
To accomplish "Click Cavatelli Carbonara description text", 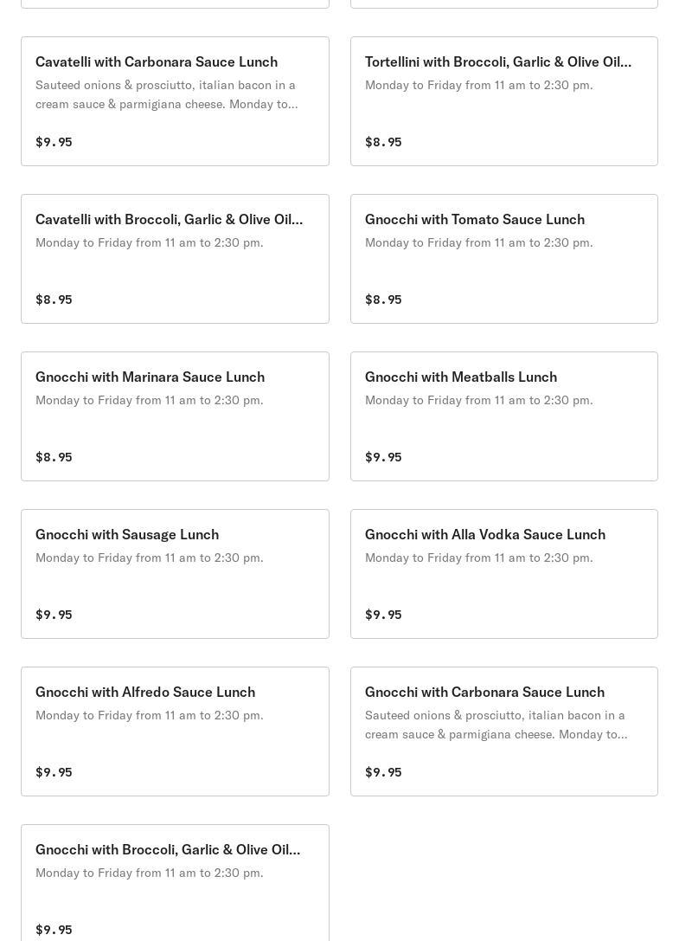I will (166, 94).
